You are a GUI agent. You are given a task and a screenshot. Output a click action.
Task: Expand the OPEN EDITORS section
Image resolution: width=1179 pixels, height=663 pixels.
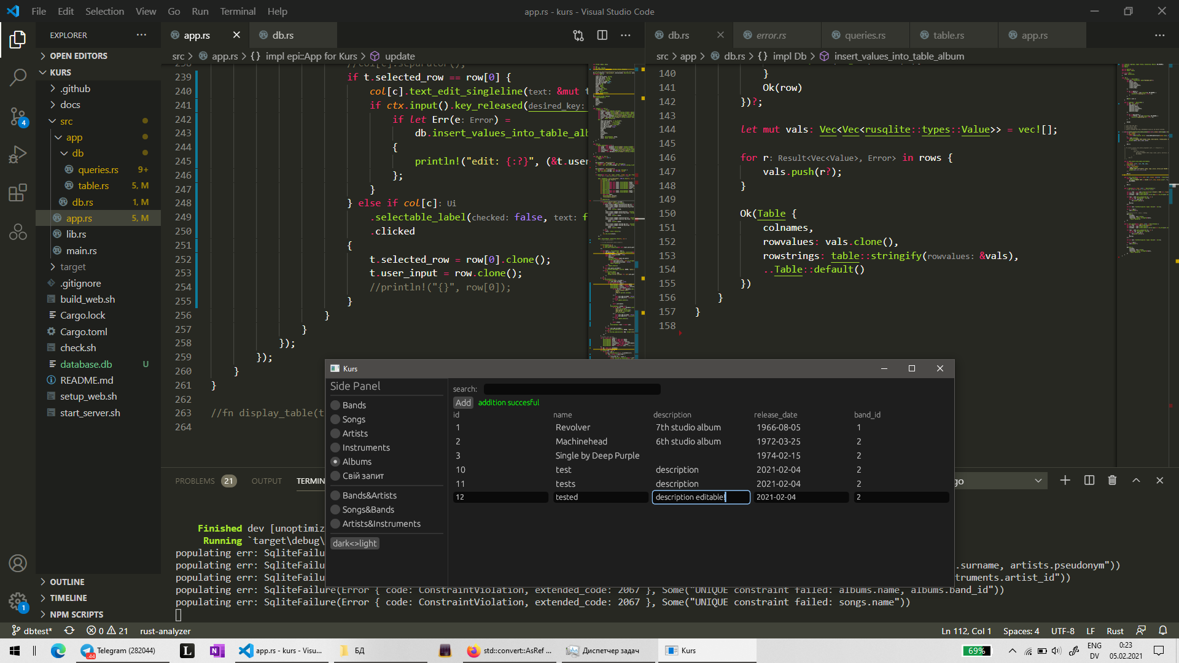point(98,56)
